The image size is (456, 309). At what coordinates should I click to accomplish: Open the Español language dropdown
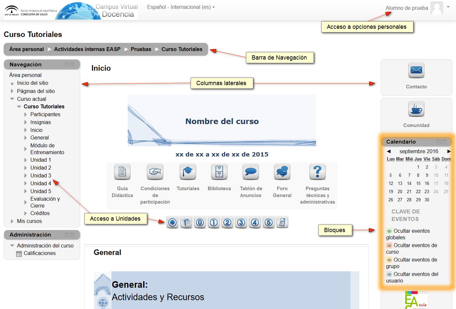tap(181, 7)
